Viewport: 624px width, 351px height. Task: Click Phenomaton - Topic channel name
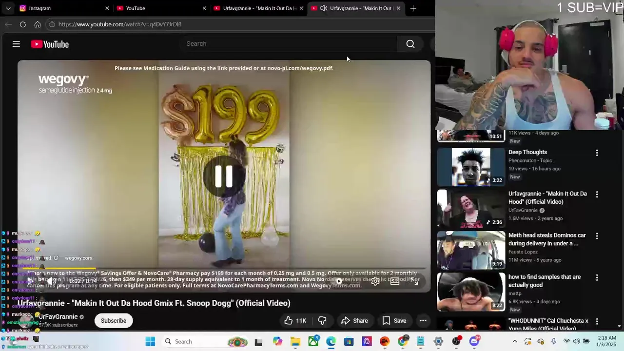(x=530, y=160)
